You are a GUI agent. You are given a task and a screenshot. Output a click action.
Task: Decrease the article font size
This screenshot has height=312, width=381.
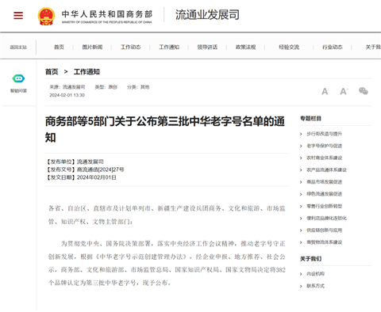325,92
